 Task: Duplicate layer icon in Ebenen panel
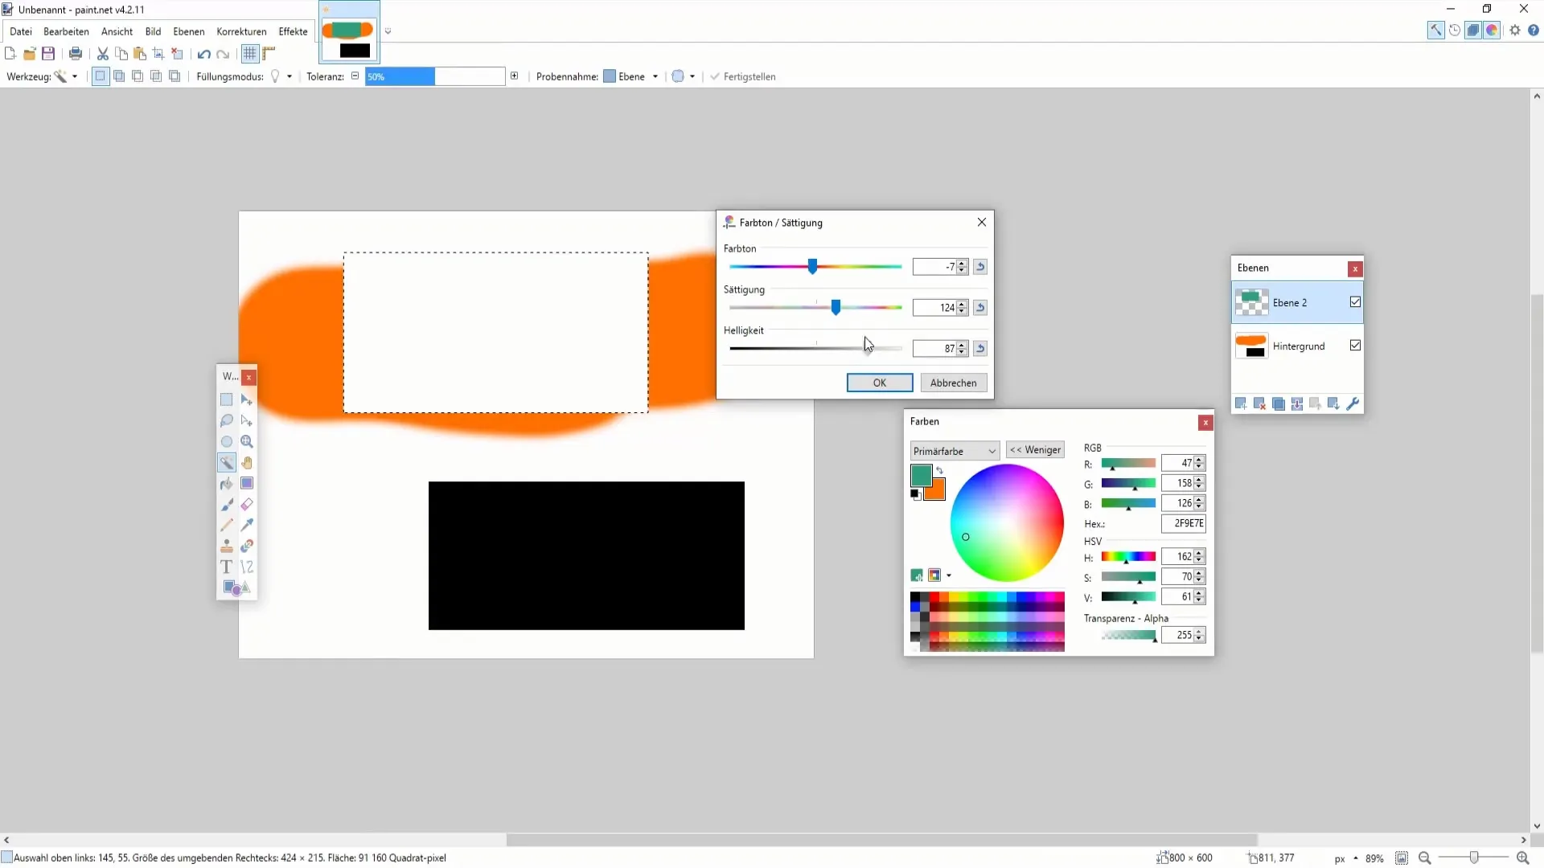point(1278,403)
